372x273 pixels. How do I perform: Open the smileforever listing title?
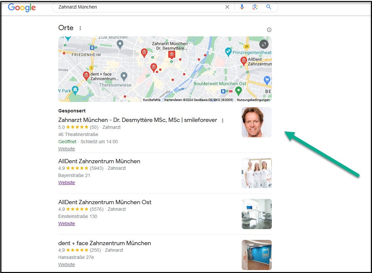[138, 120]
